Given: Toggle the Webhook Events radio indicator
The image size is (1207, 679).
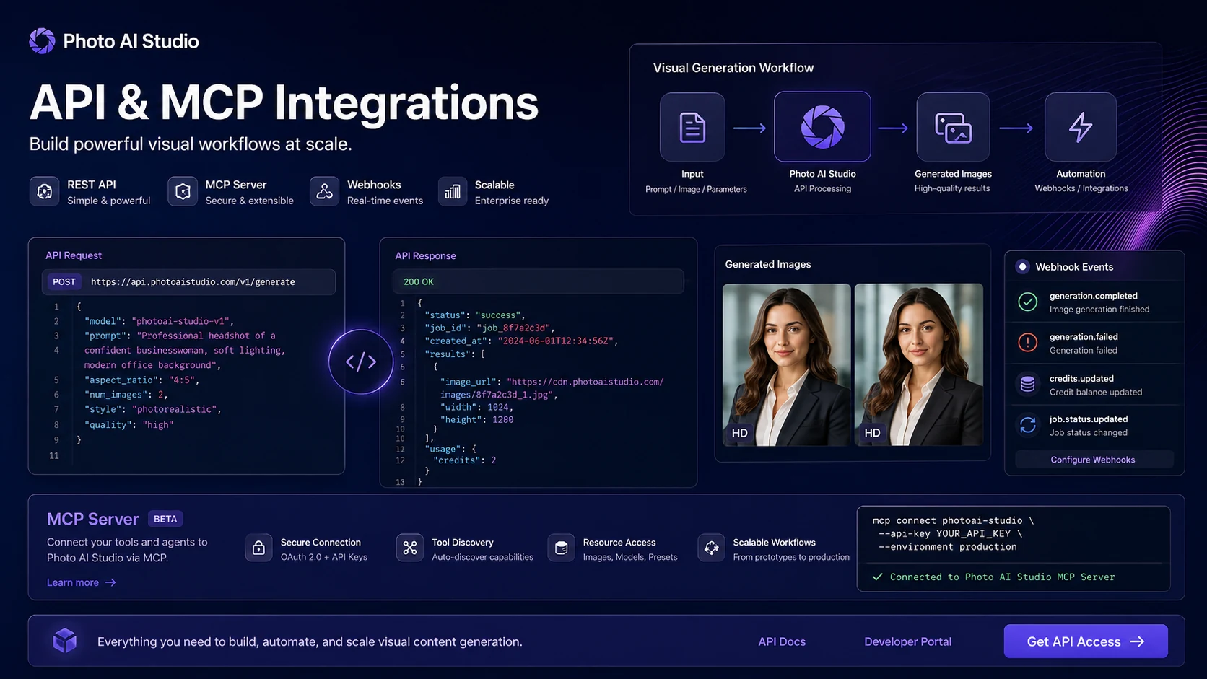Looking at the screenshot, I should click(1022, 266).
